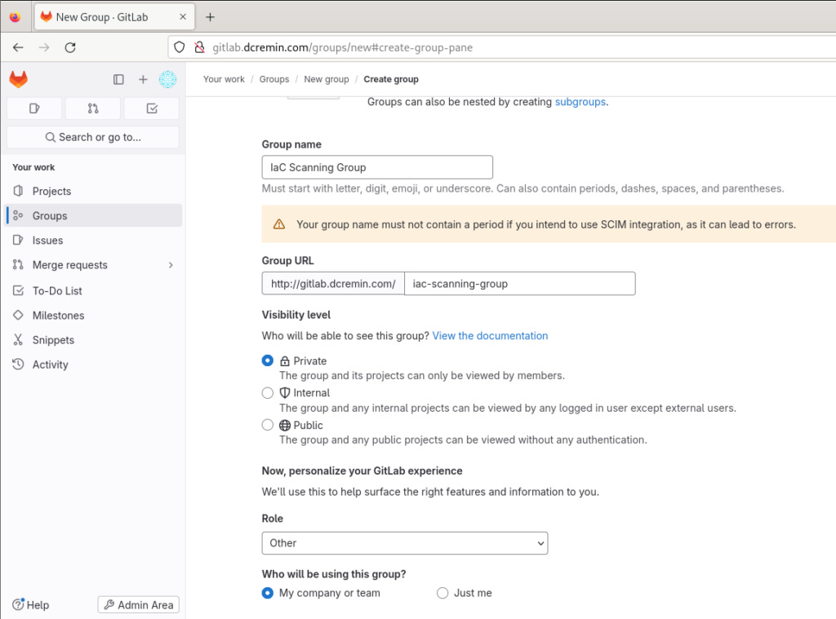This screenshot has width=836, height=619.
Task: Open the Role dropdown
Action: click(405, 543)
